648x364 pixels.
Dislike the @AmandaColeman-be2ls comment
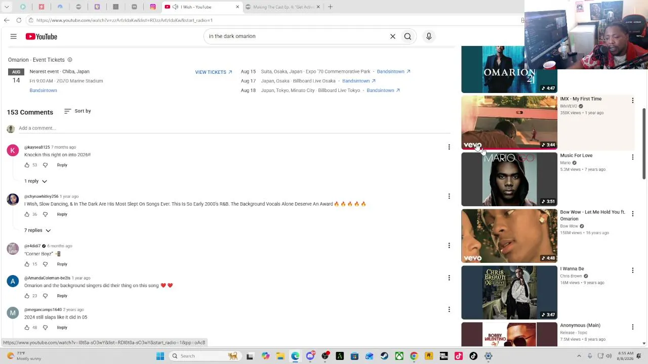45,296
